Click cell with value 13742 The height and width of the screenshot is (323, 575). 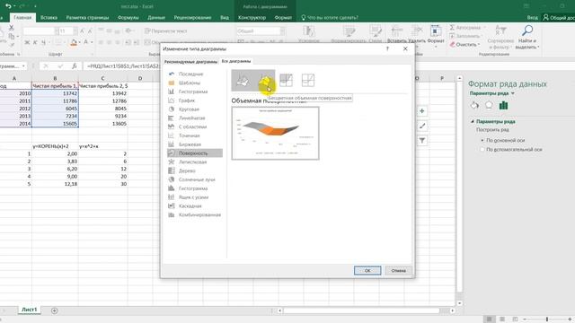pyautogui.click(x=55, y=93)
